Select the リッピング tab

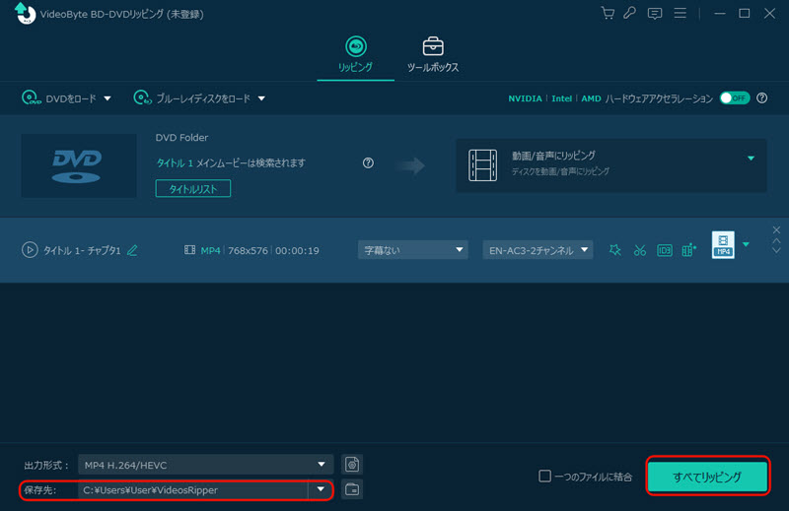pyautogui.click(x=355, y=55)
